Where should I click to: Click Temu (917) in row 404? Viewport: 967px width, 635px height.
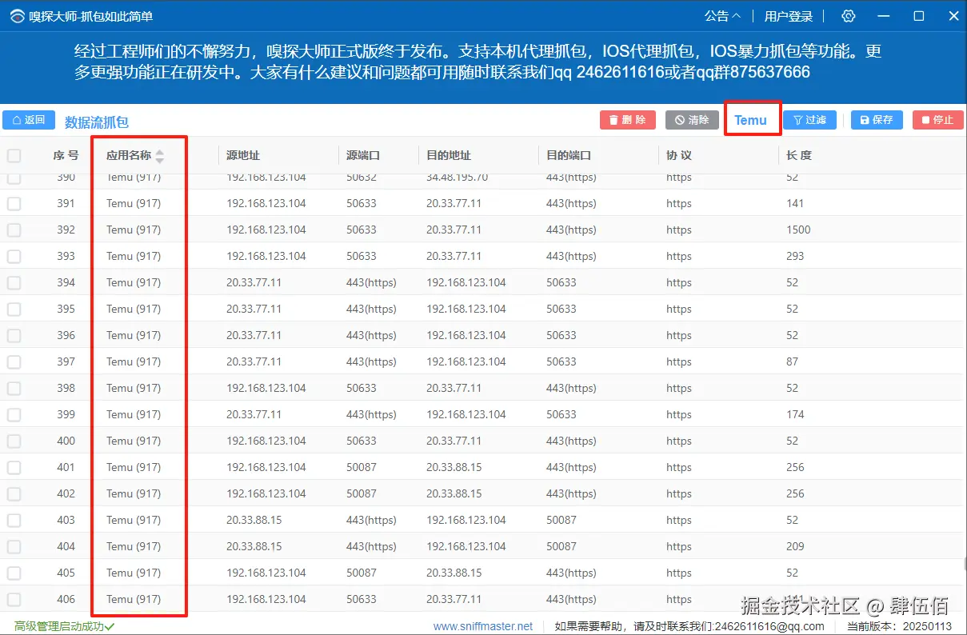[134, 546]
